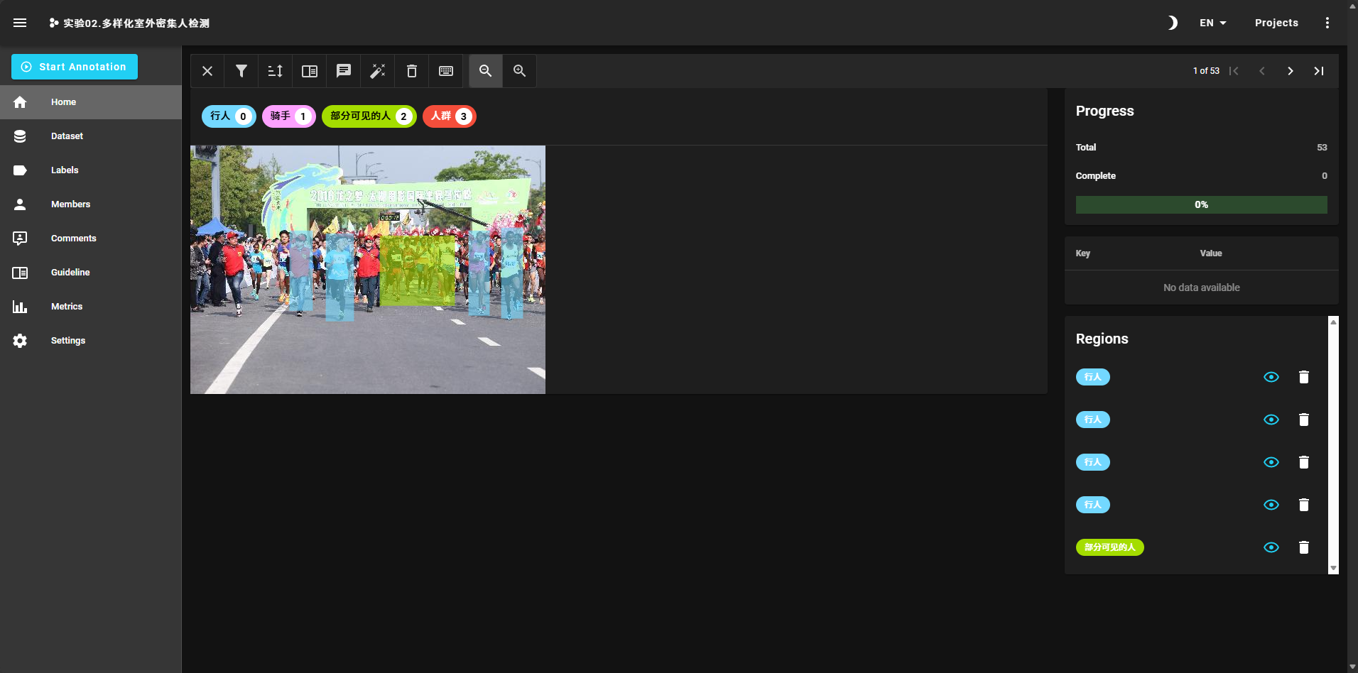The image size is (1358, 673).
Task: Open the guideline book icon in toolbar
Action: pyautogui.click(x=310, y=71)
